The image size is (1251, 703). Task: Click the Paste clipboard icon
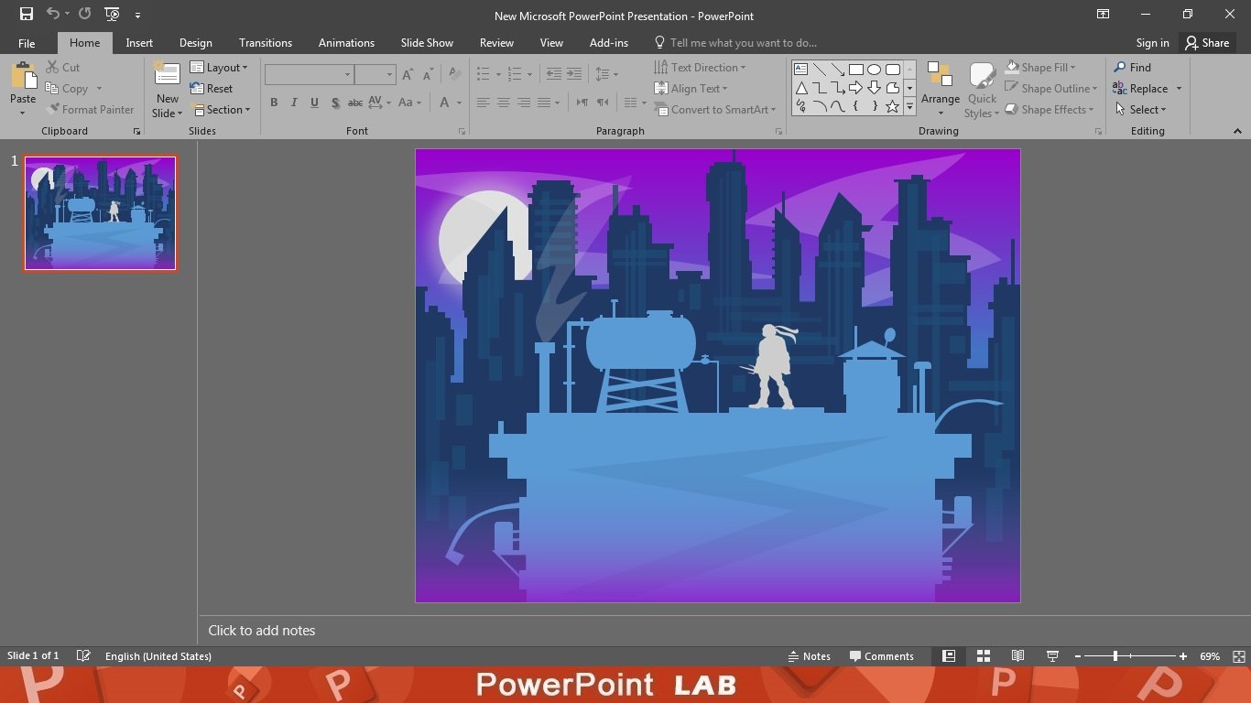tap(23, 78)
